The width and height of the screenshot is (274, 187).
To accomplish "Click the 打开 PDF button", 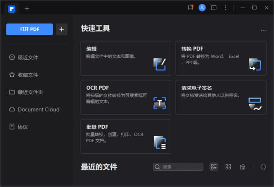I will (x=30, y=29).
